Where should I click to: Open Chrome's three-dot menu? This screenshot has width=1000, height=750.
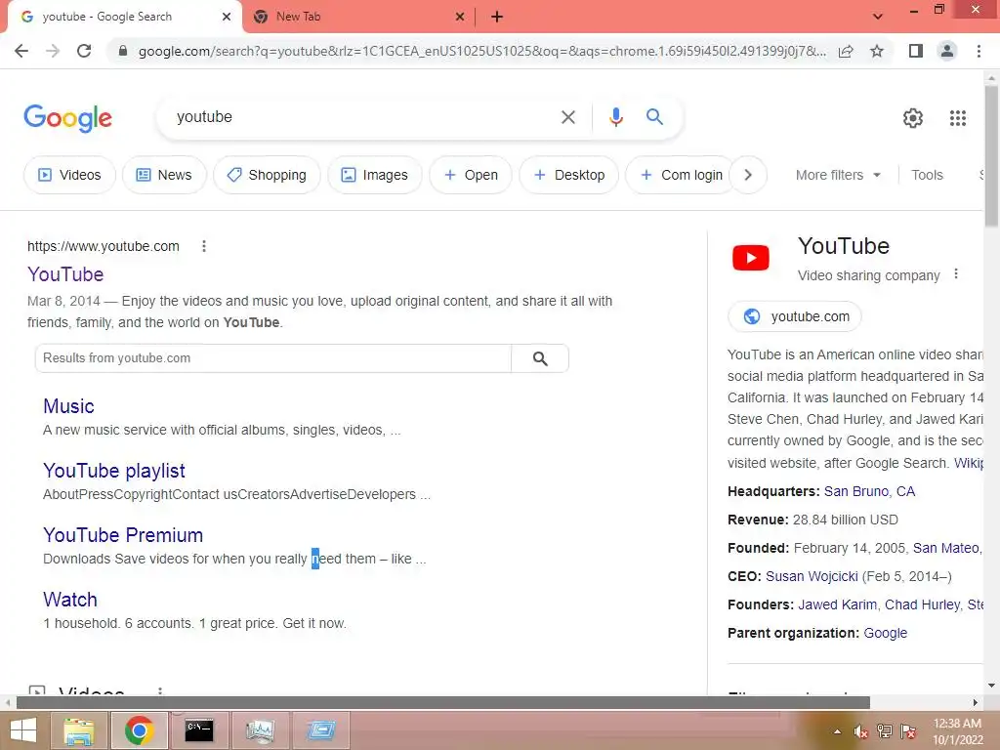pyautogui.click(x=979, y=51)
